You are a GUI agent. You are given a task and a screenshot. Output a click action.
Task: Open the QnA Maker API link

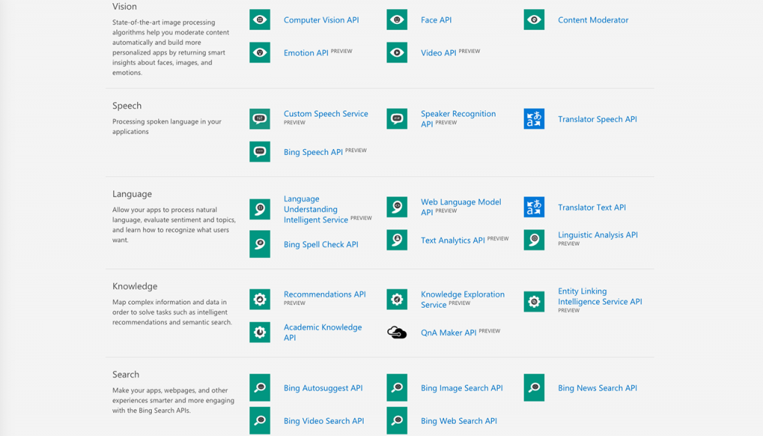coord(448,333)
